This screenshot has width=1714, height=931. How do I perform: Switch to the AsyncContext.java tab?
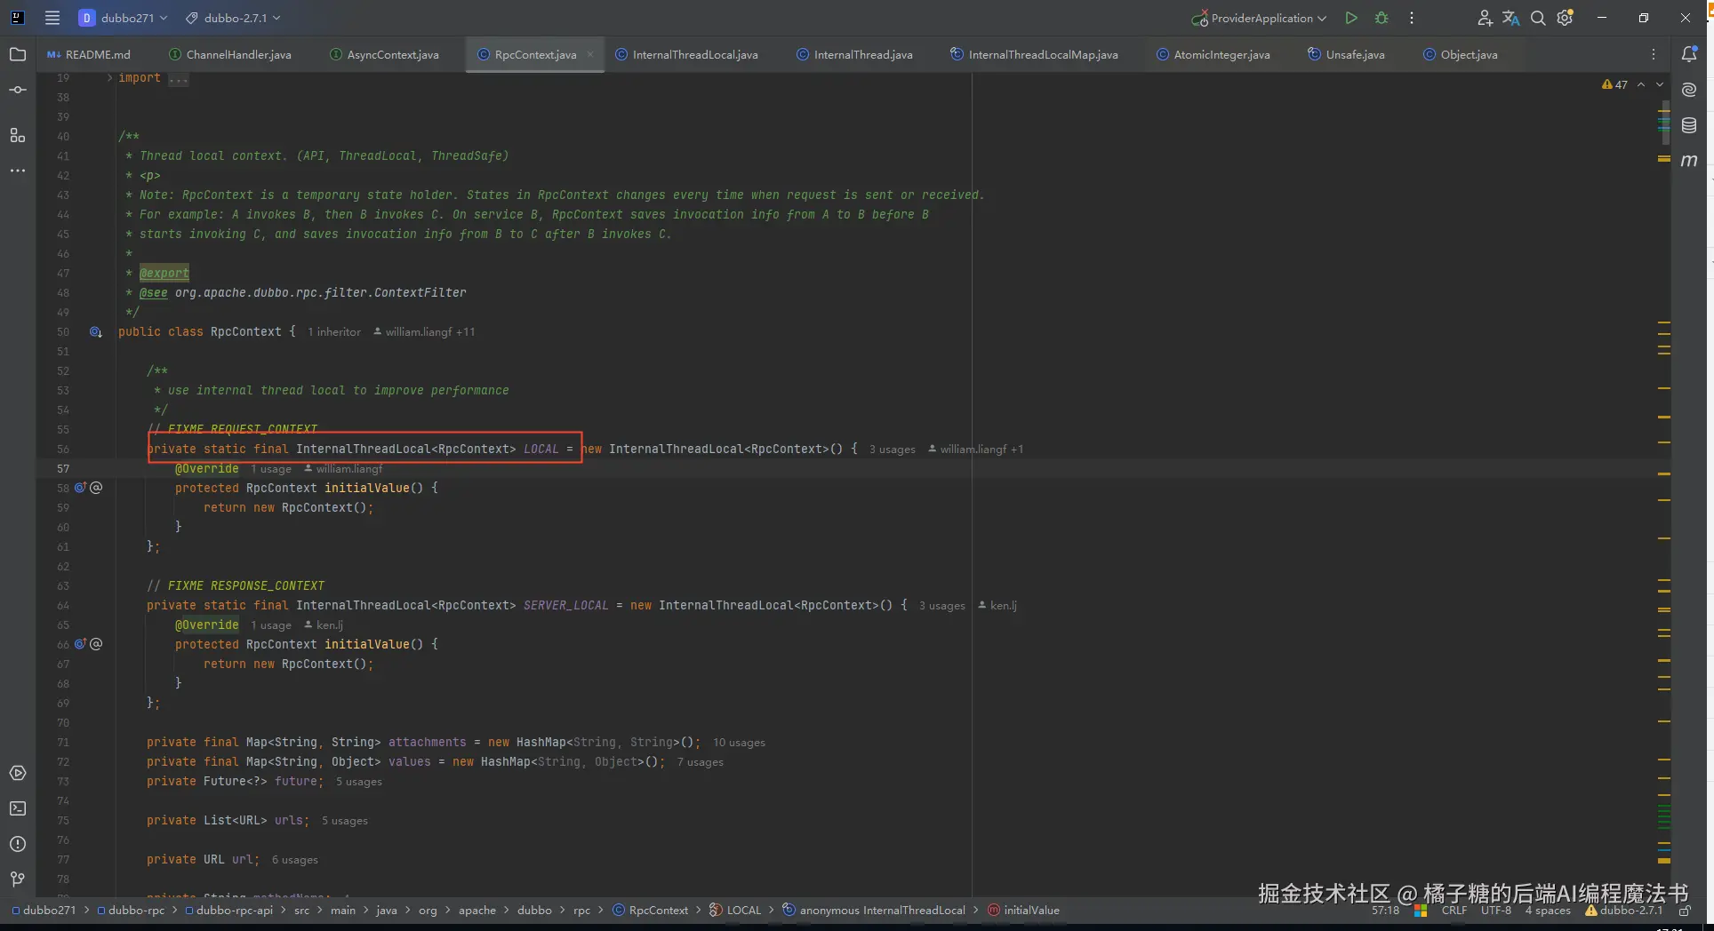click(x=384, y=54)
